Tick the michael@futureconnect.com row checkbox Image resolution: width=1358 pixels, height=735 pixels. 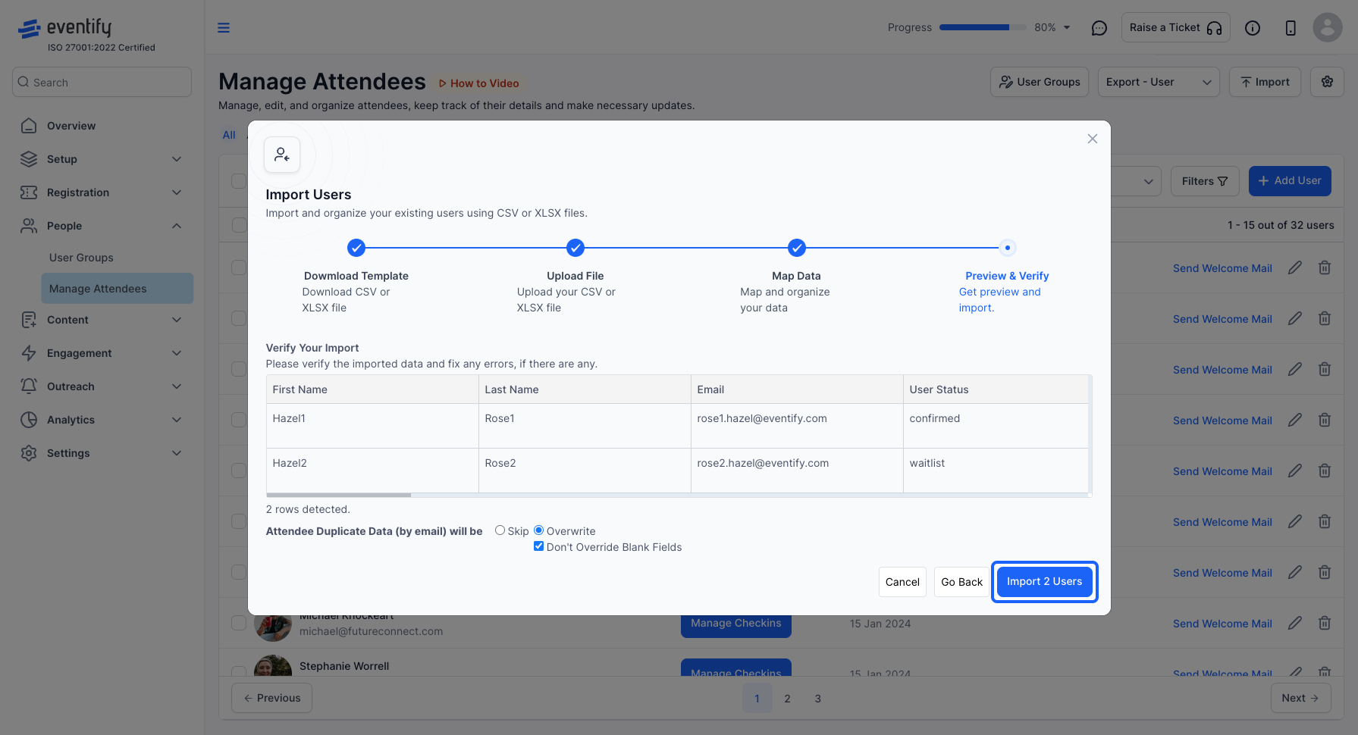coord(239,623)
